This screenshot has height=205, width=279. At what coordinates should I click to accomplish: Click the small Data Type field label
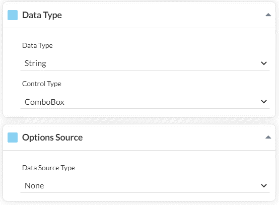(x=37, y=46)
